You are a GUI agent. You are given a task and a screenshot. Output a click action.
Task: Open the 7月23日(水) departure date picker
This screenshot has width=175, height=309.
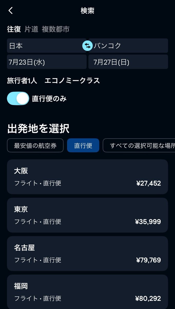47,62
